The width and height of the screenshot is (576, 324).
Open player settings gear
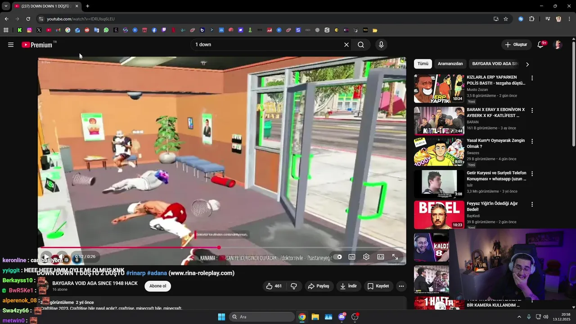(366, 257)
